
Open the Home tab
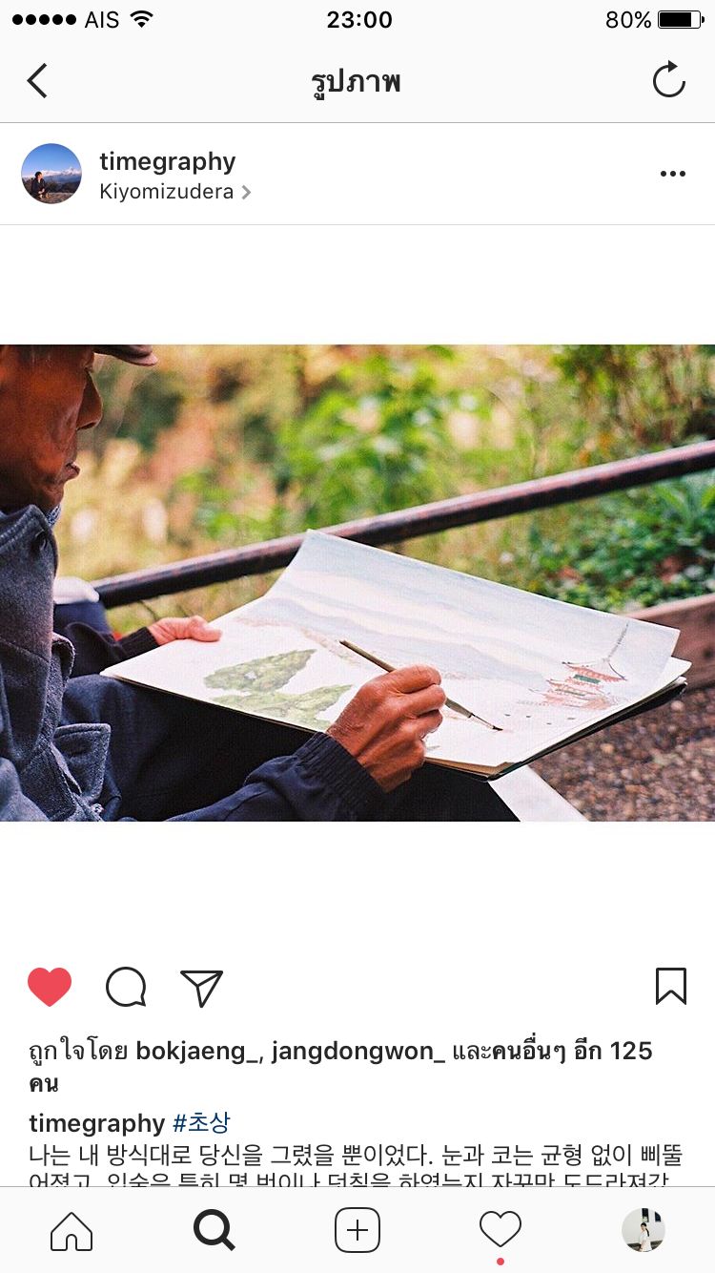pos(71,1231)
